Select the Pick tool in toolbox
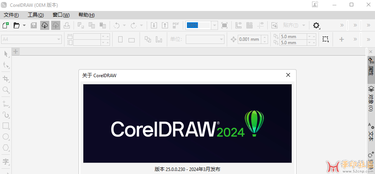The image size is (375, 174). click(6, 54)
